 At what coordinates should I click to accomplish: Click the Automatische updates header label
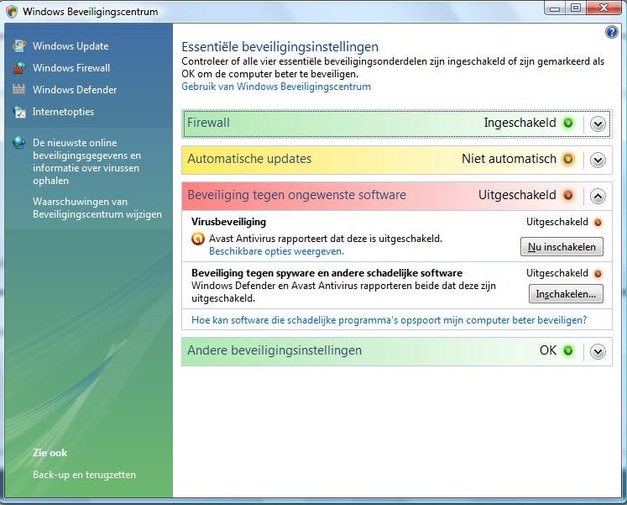coord(249,159)
